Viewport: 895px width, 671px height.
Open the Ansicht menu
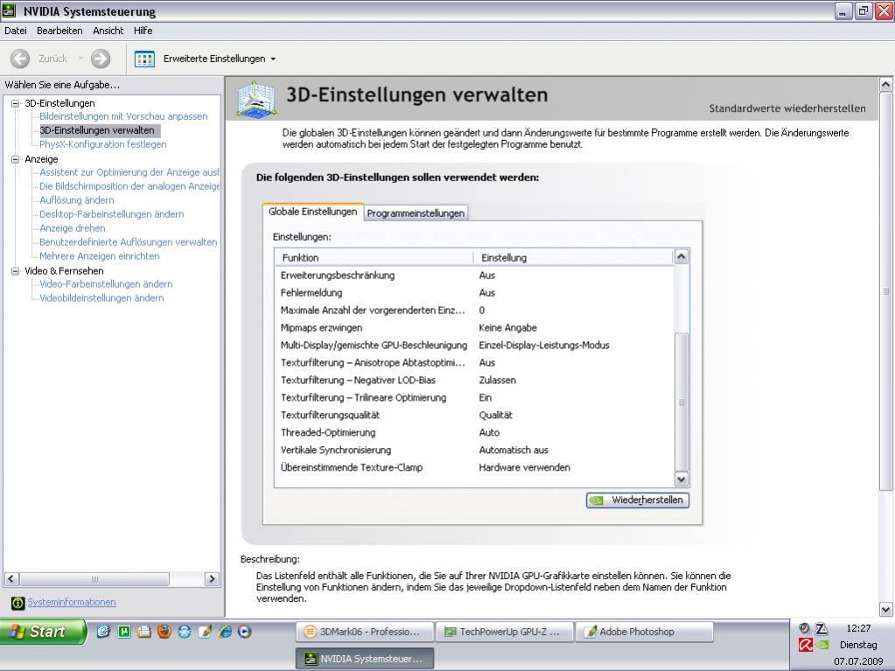coord(108,31)
